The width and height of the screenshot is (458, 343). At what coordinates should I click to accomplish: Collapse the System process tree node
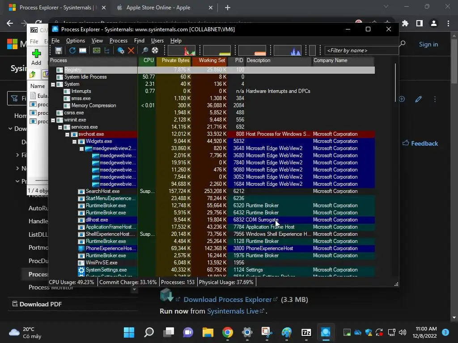[x=53, y=84]
